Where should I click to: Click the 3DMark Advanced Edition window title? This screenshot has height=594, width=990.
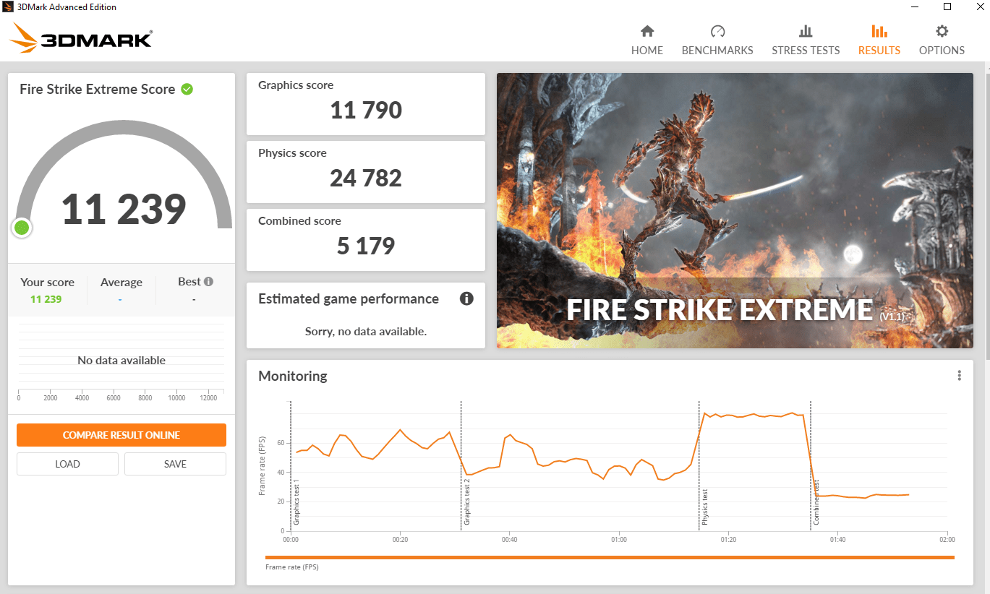coord(68,7)
